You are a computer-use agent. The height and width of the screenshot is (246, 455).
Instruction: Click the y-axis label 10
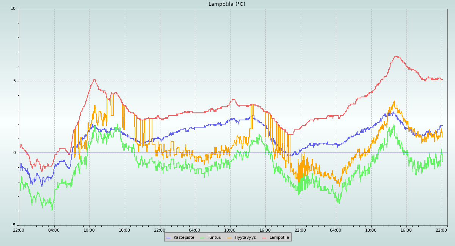(x=13, y=9)
